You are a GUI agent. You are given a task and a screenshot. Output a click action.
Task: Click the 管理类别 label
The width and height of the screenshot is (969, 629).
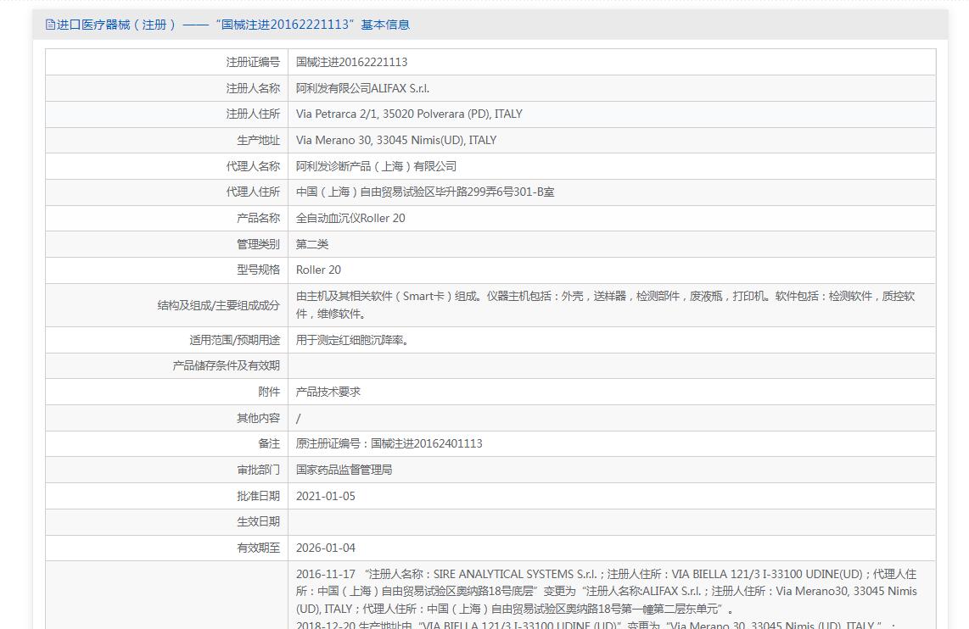(258, 244)
